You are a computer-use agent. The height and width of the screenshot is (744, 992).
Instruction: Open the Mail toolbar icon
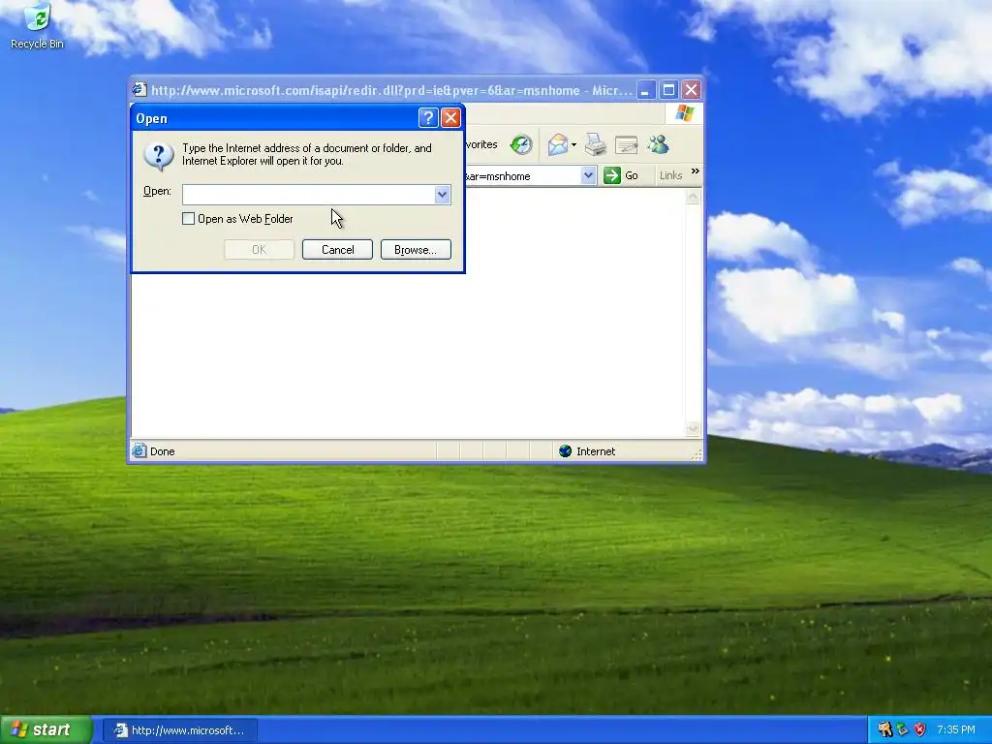click(558, 145)
